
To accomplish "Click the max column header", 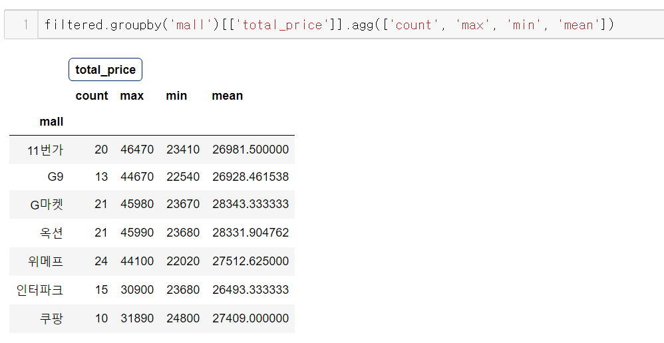I will pos(132,96).
